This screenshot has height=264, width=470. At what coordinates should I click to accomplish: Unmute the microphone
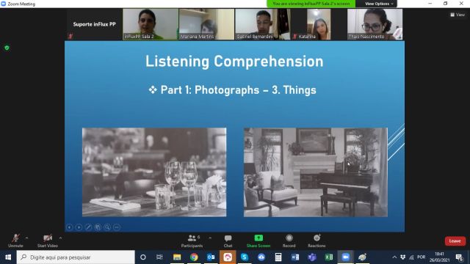pos(15,241)
